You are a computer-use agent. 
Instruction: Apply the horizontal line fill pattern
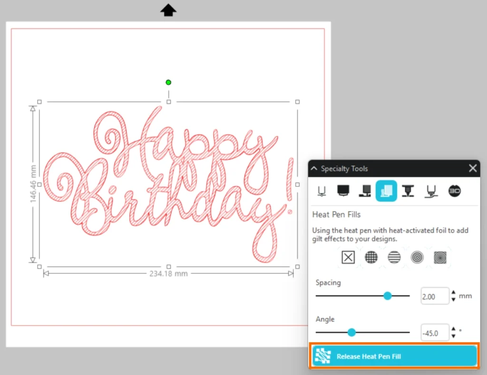394,258
